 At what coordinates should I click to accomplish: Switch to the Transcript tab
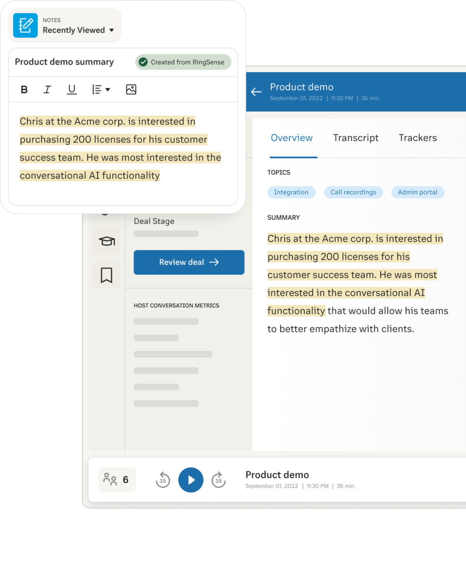356,138
